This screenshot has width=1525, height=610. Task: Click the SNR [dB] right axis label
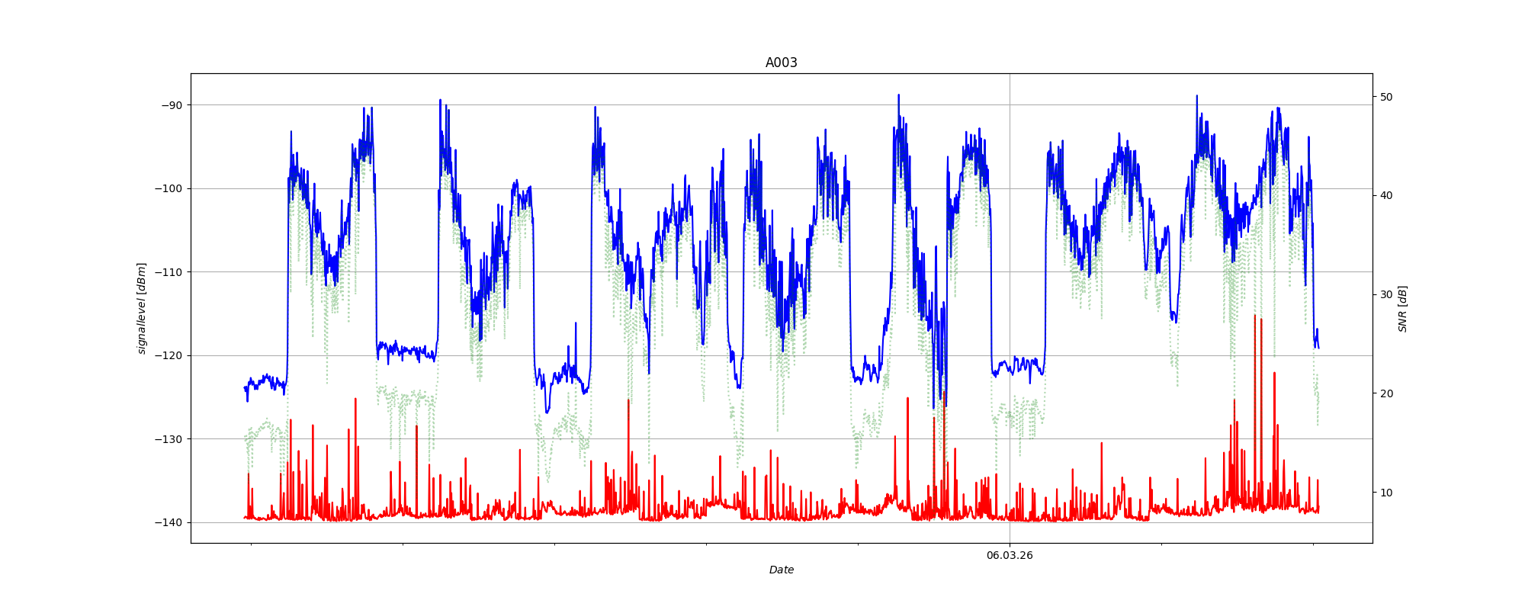1402,308
